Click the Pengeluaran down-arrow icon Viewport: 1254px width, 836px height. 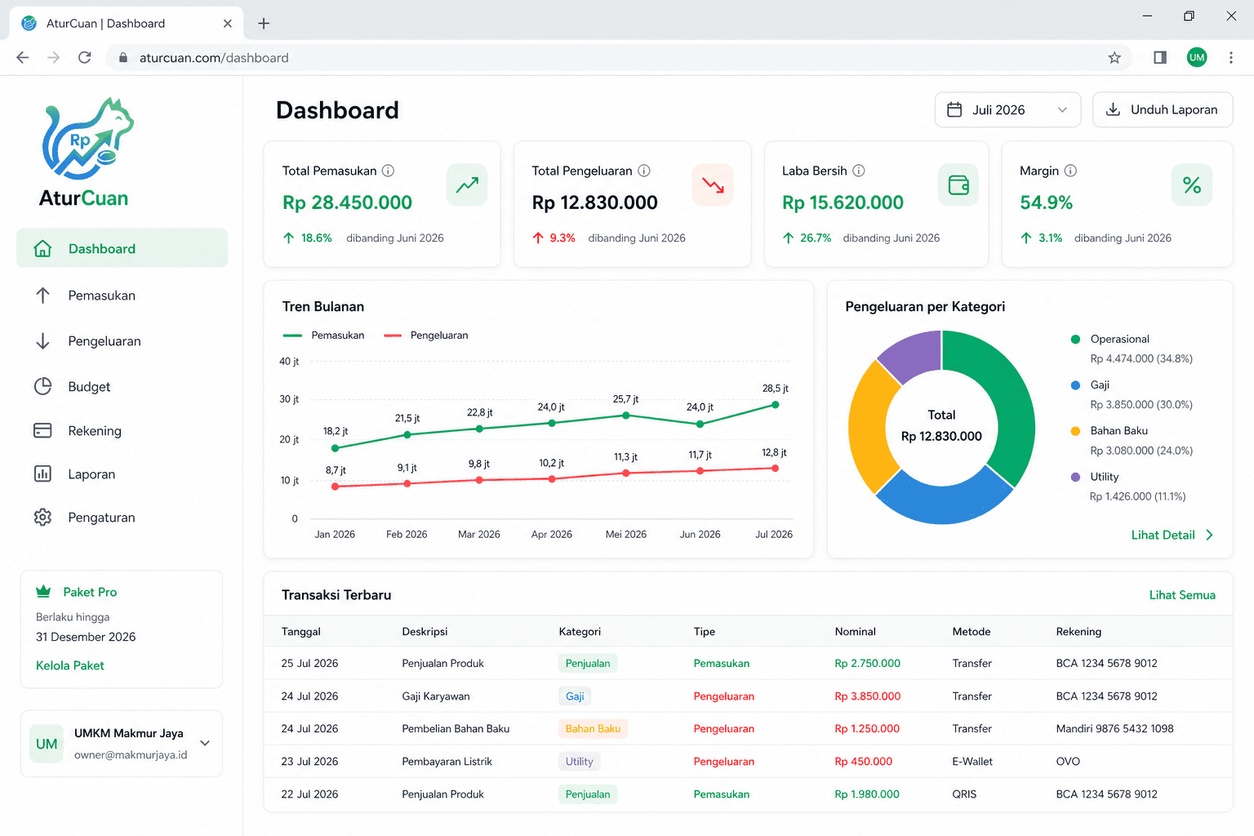pos(42,341)
